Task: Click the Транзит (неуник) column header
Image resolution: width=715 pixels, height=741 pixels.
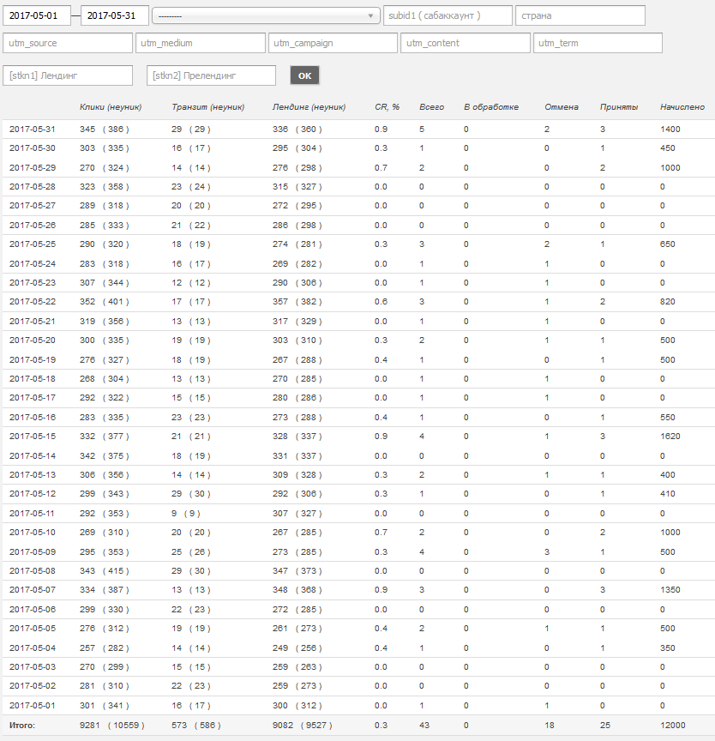Action: tap(208, 107)
